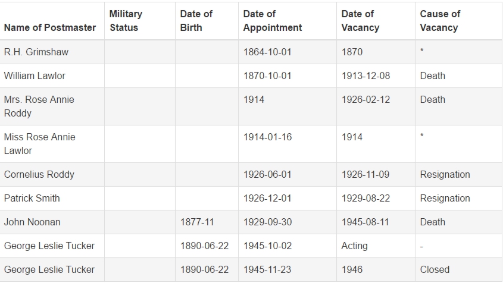Screen dimensions: 503x283
Task: Select the William Lawlor name cell
Action: pos(35,76)
